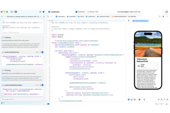
Task: Run the project with the Play button
Action: pos(43,12)
